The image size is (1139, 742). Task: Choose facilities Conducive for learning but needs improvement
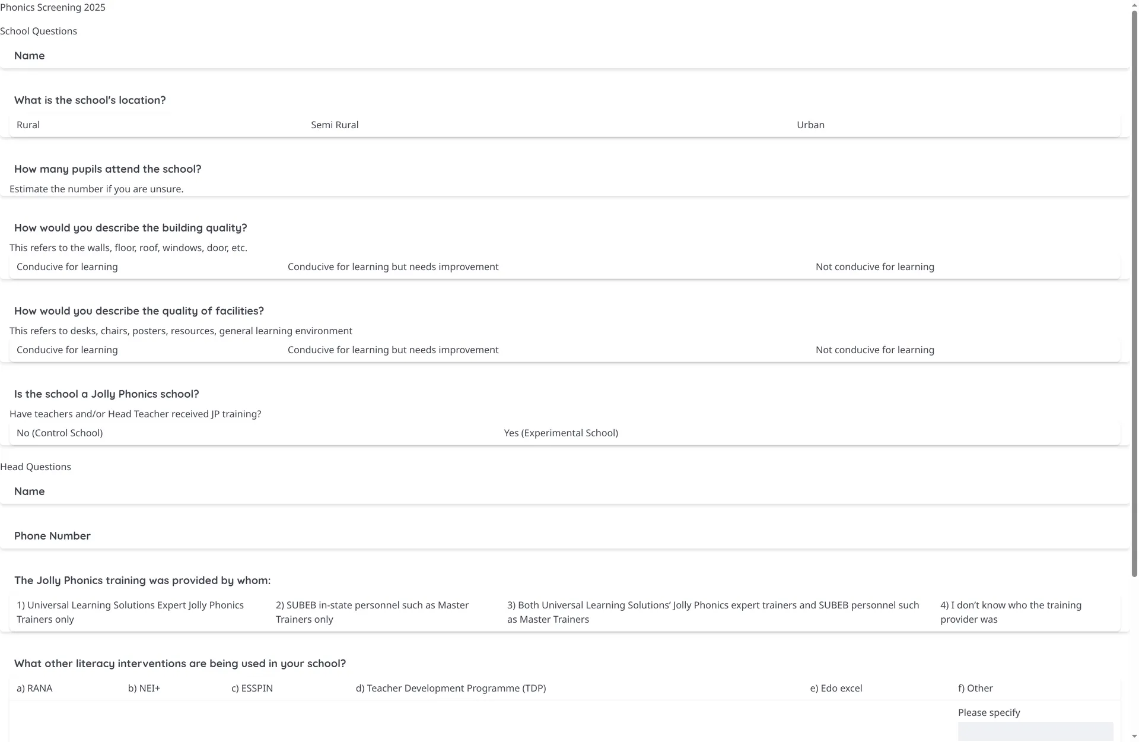tap(393, 350)
